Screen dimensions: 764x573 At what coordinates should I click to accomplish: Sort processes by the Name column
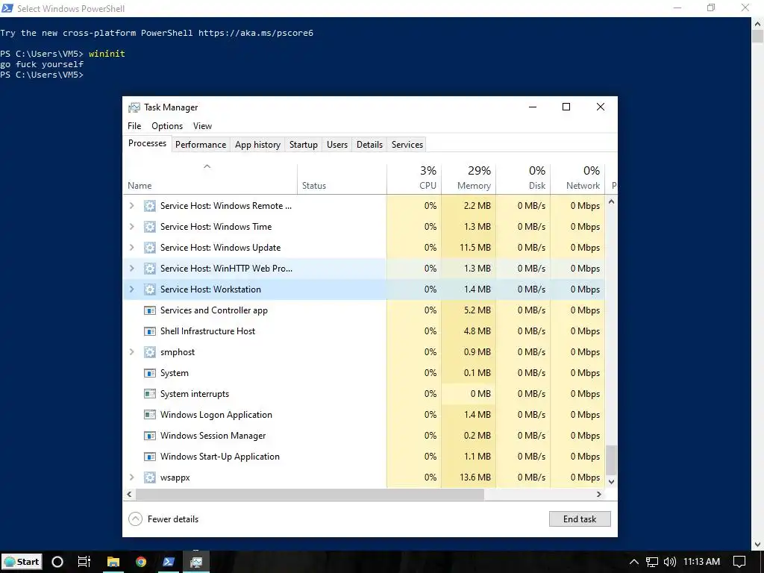pos(210,179)
